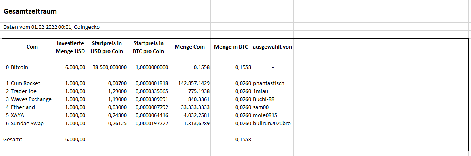Image resolution: width=471 pixels, height=156 pixels.
Task: Select the ausgewählt von header cell
Action: click(x=273, y=47)
